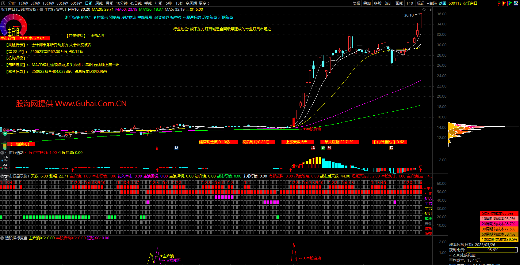Click the diamond marker icon above chart
This screenshot has width=520, height=265.
click(424, 9)
